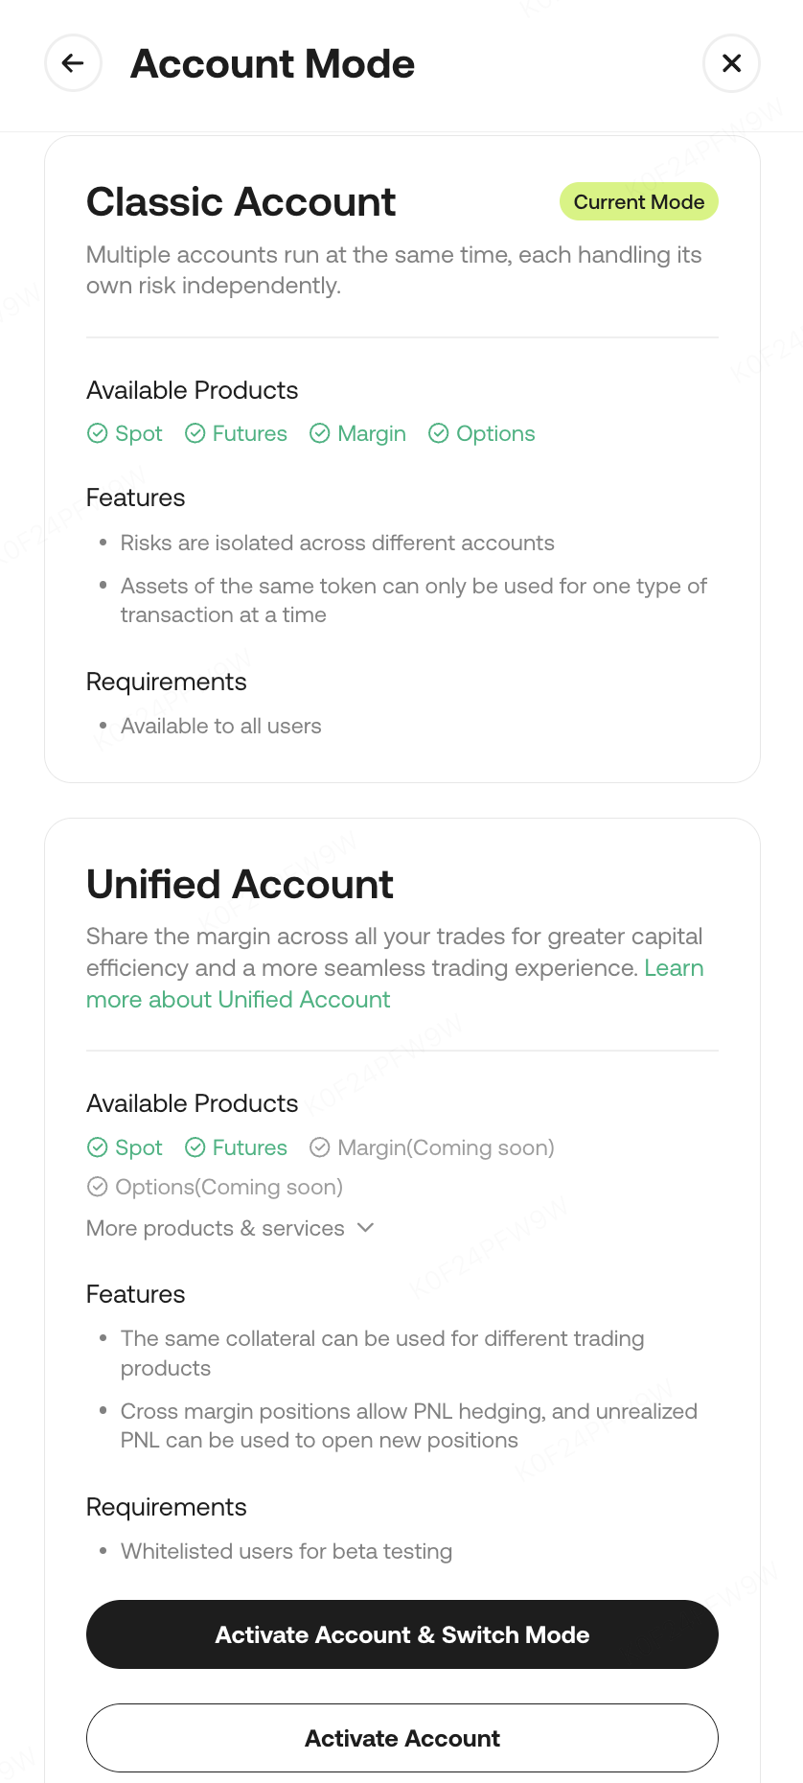Click the Margin(Coming soon) product label

click(x=446, y=1147)
